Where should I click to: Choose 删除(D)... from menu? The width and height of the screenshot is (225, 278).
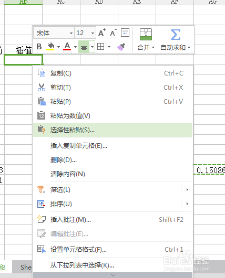(x=112, y=160)
